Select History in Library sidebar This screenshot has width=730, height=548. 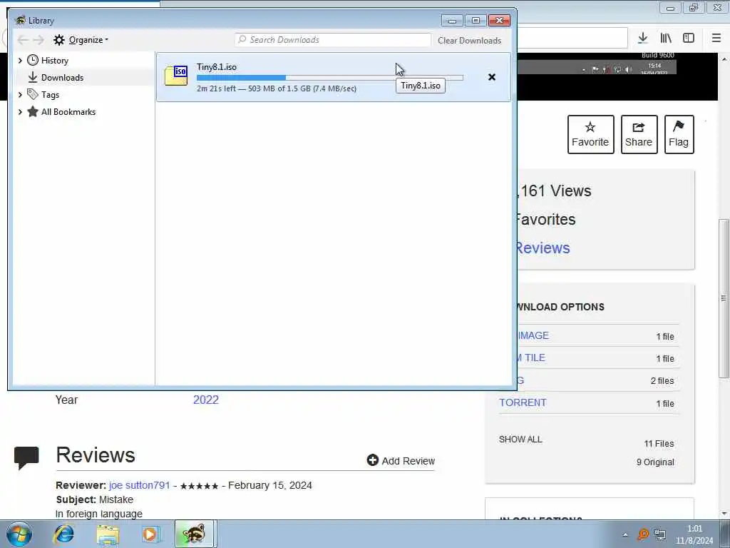point(54,61)
